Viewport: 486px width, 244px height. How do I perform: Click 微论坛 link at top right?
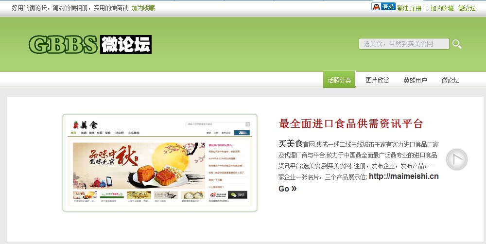pyautogui.click(x=467, y=8)
